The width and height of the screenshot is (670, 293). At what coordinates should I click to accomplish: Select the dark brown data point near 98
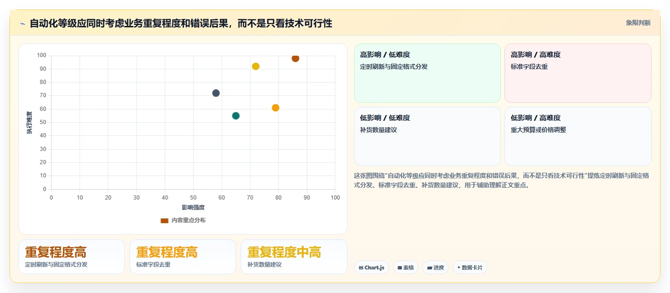296,59
